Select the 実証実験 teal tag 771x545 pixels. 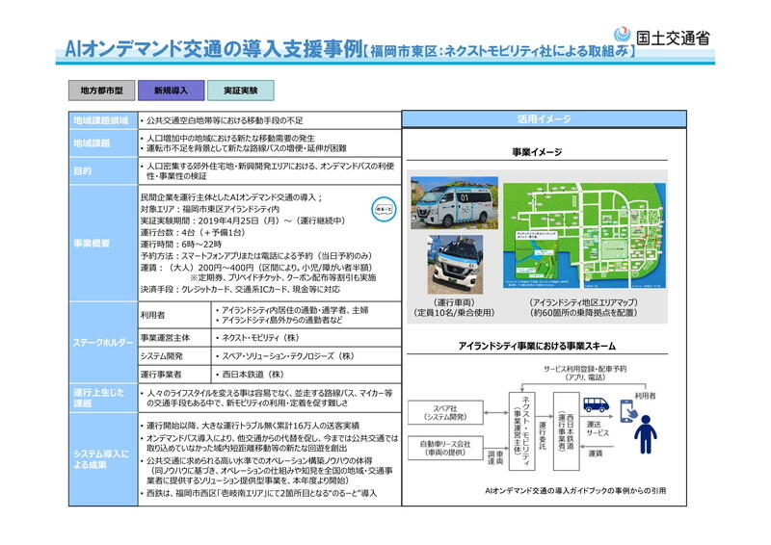(240, 91)
